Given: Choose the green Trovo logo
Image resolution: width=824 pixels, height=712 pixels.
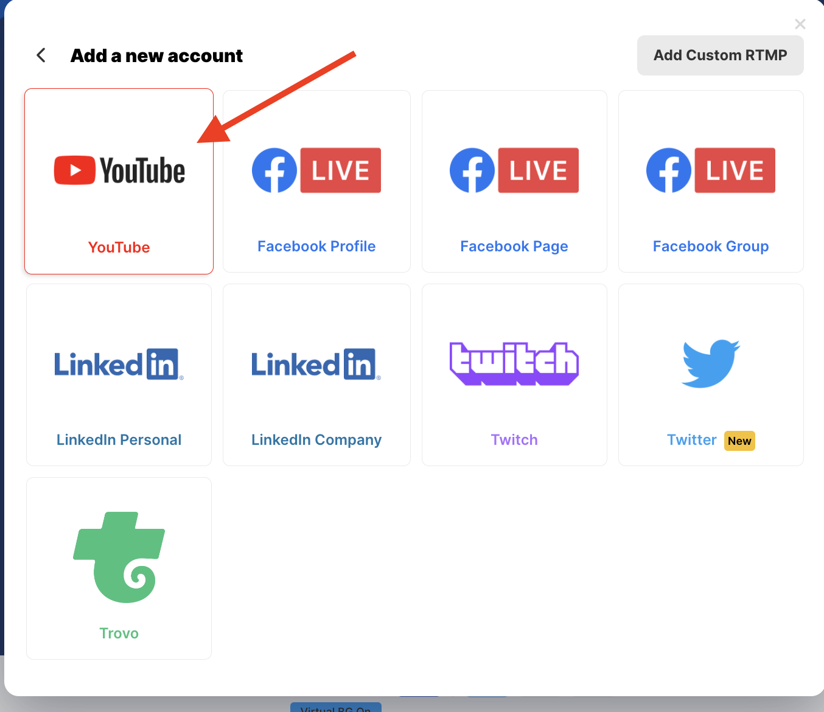Looking at the screenshot, I should [119, 557].
